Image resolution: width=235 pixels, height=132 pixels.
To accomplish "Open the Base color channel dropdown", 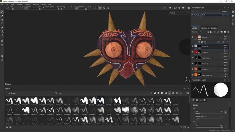I will [x=196, y=32].
